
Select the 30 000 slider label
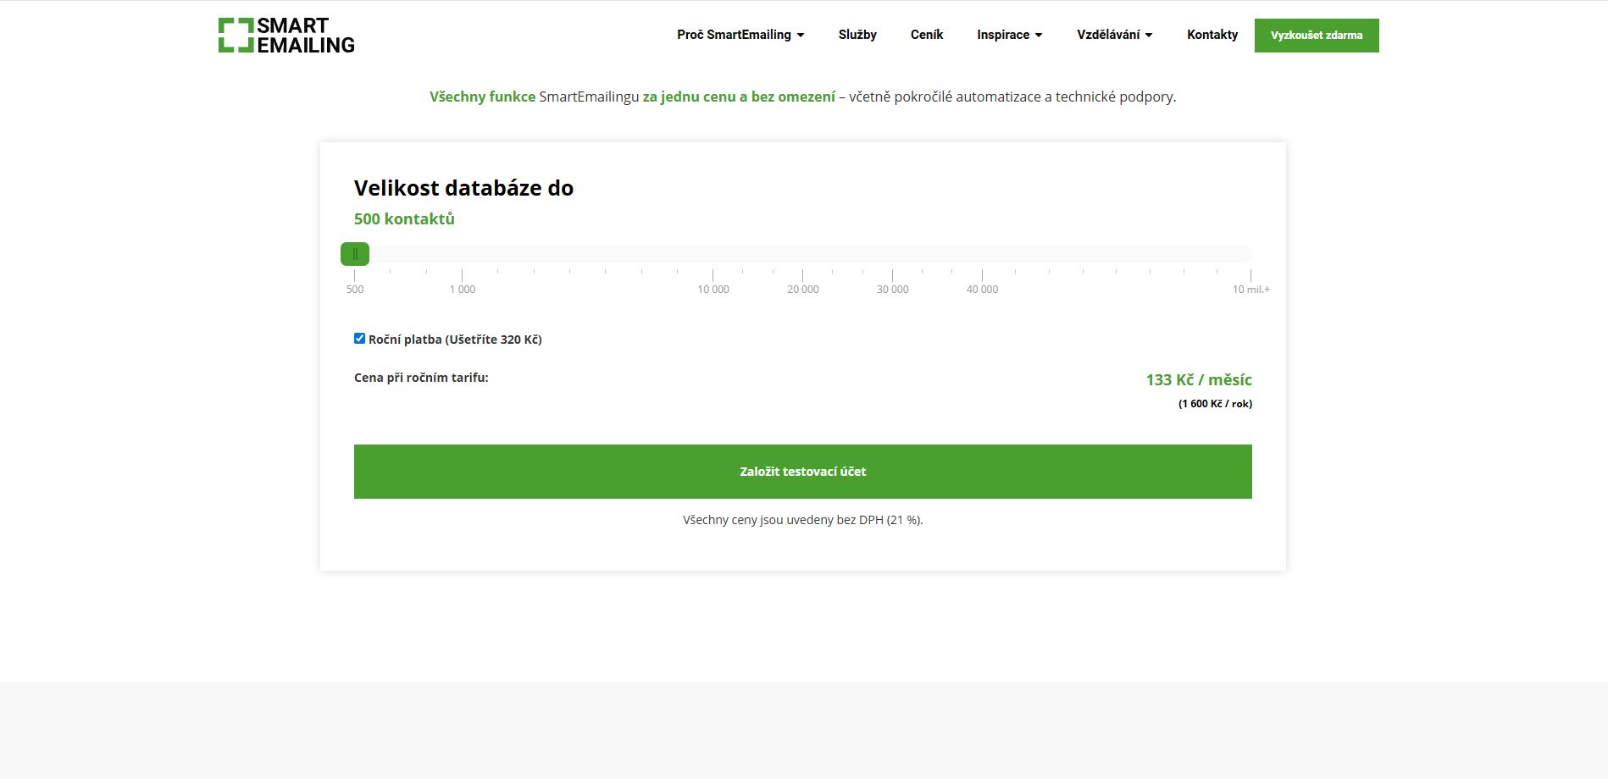point(893,289)
